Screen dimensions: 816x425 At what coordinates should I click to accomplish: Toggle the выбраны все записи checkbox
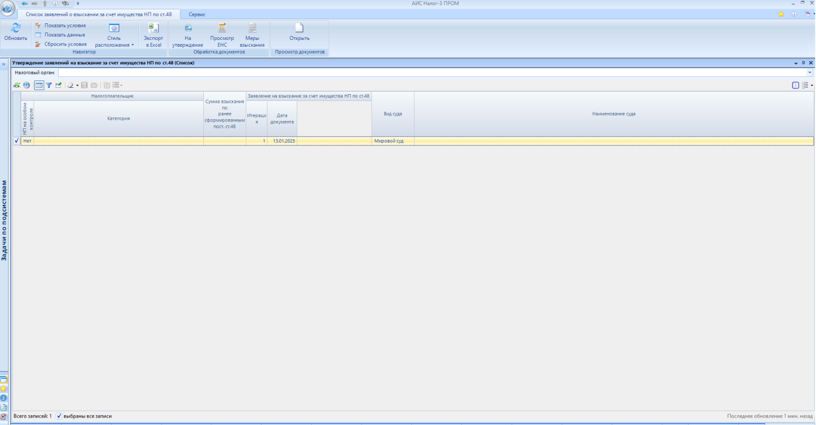point(59,416)
